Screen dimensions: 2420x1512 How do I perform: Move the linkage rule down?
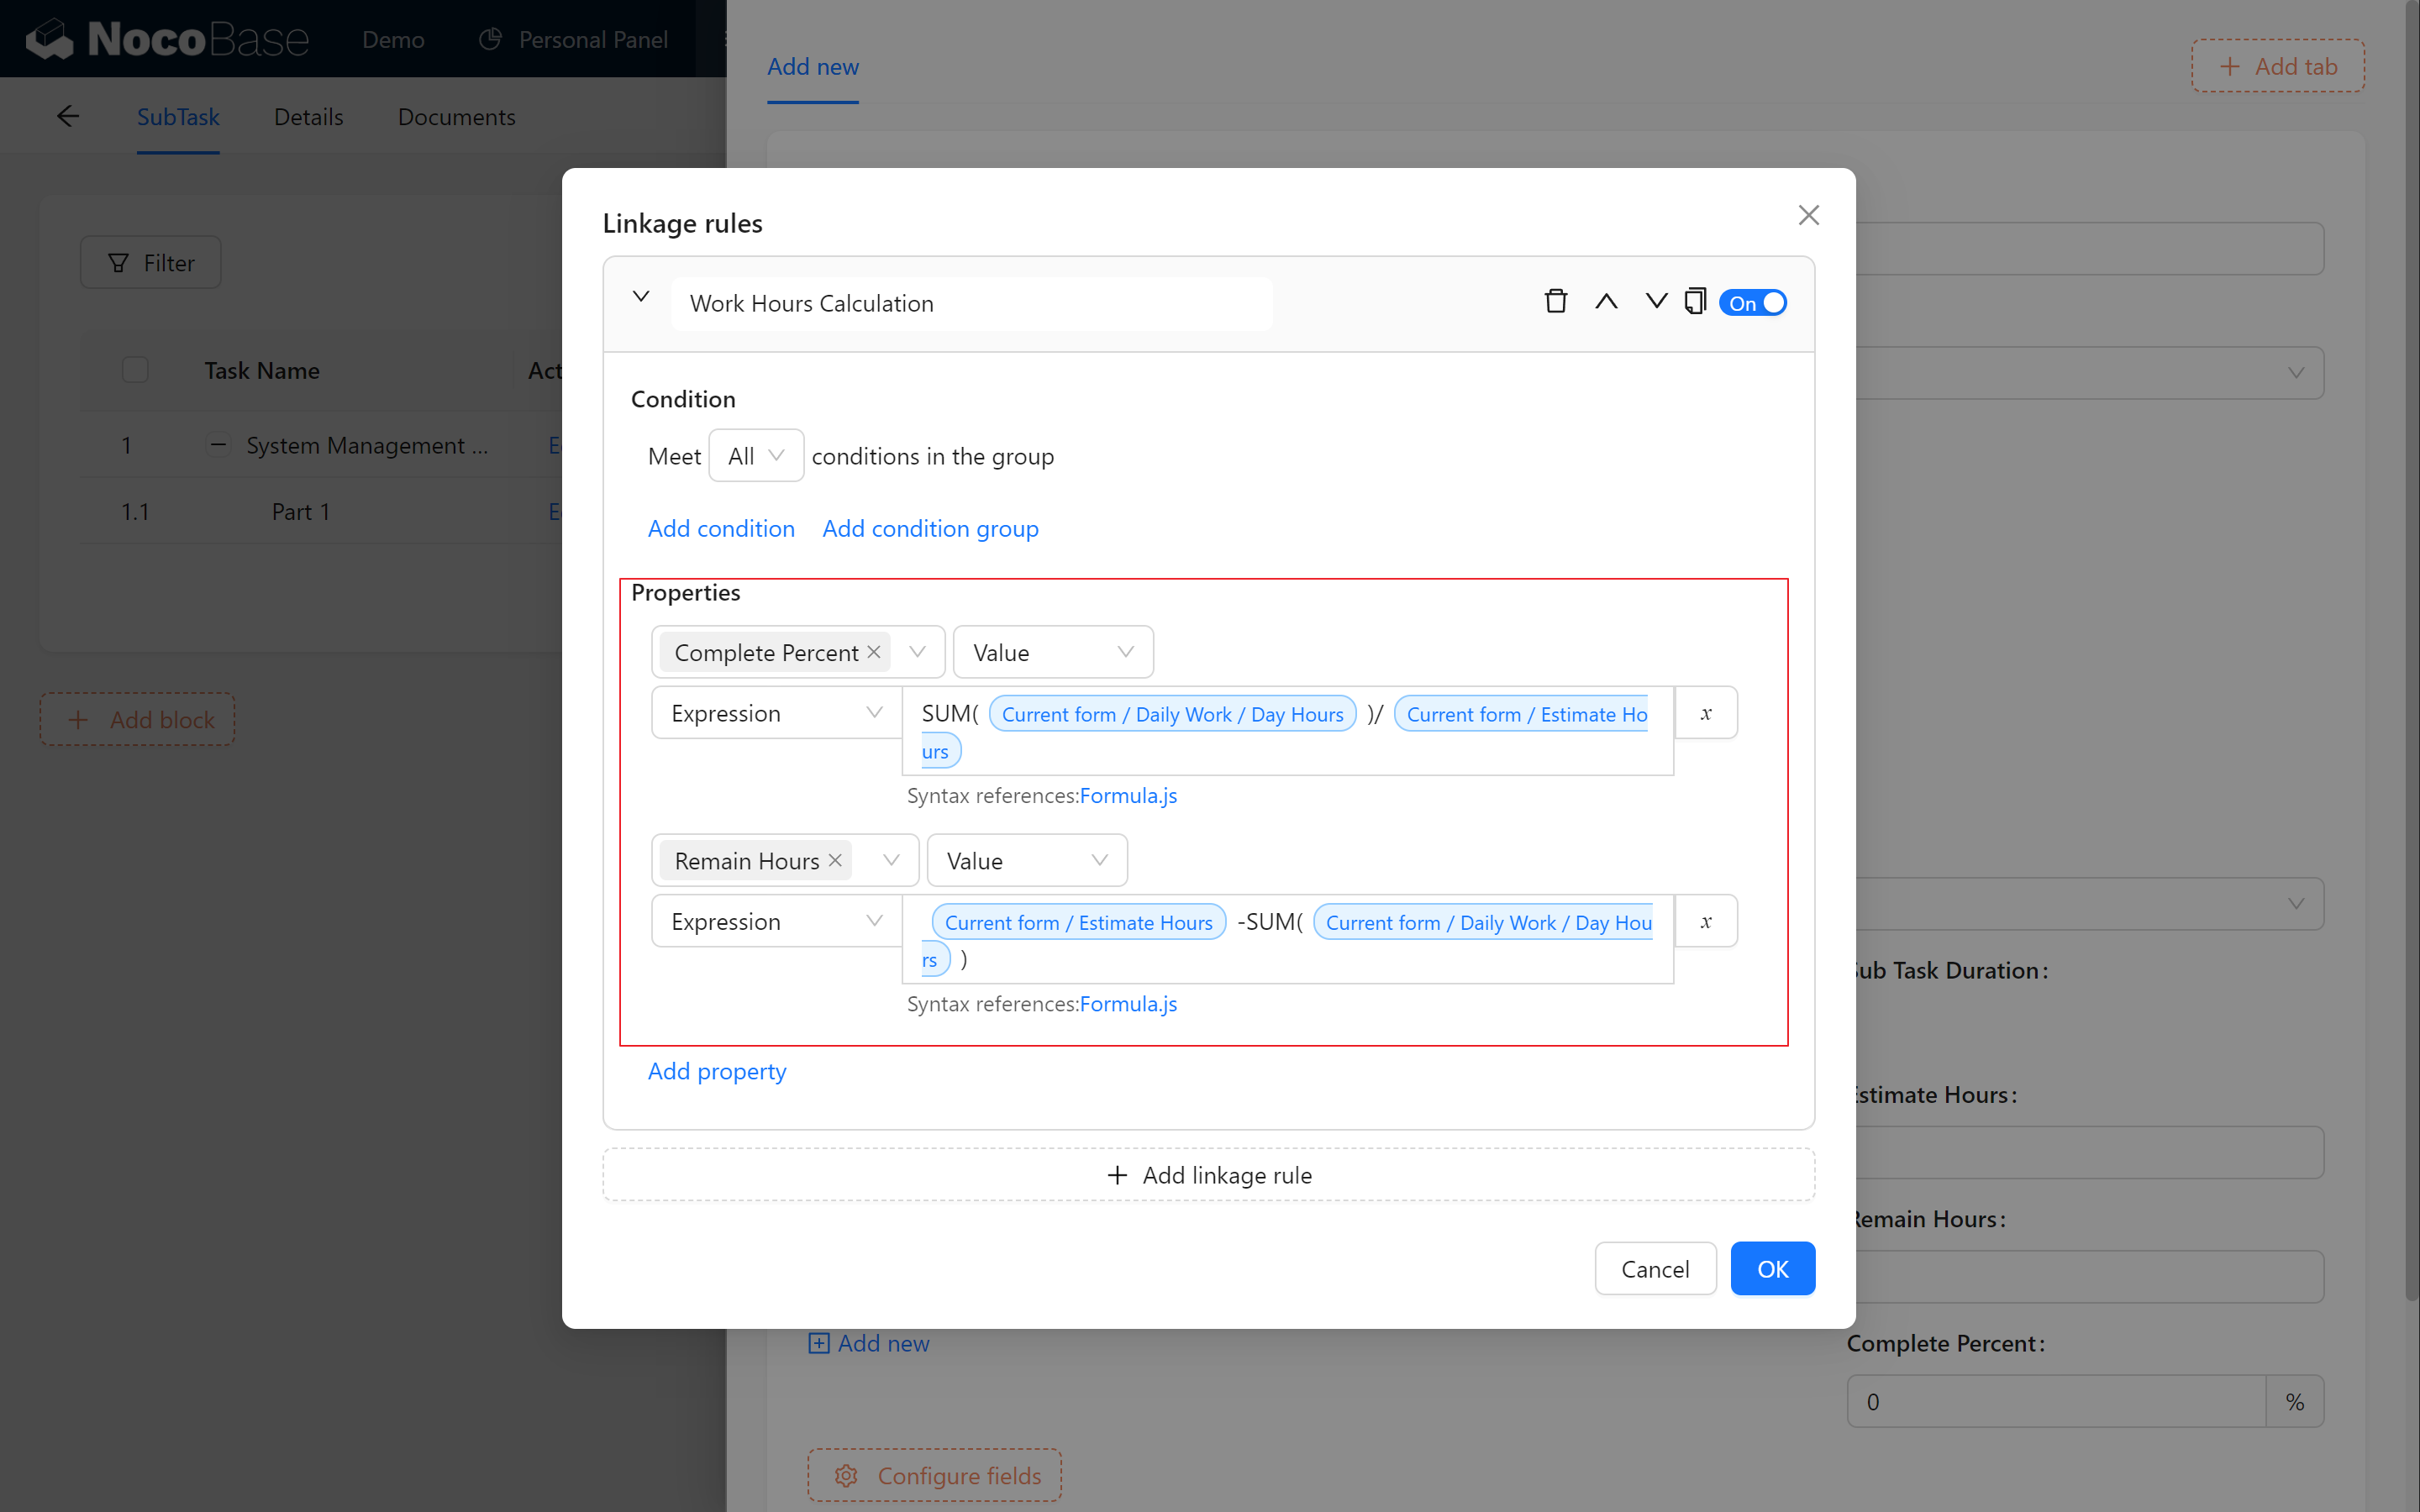coord(1656,302)
